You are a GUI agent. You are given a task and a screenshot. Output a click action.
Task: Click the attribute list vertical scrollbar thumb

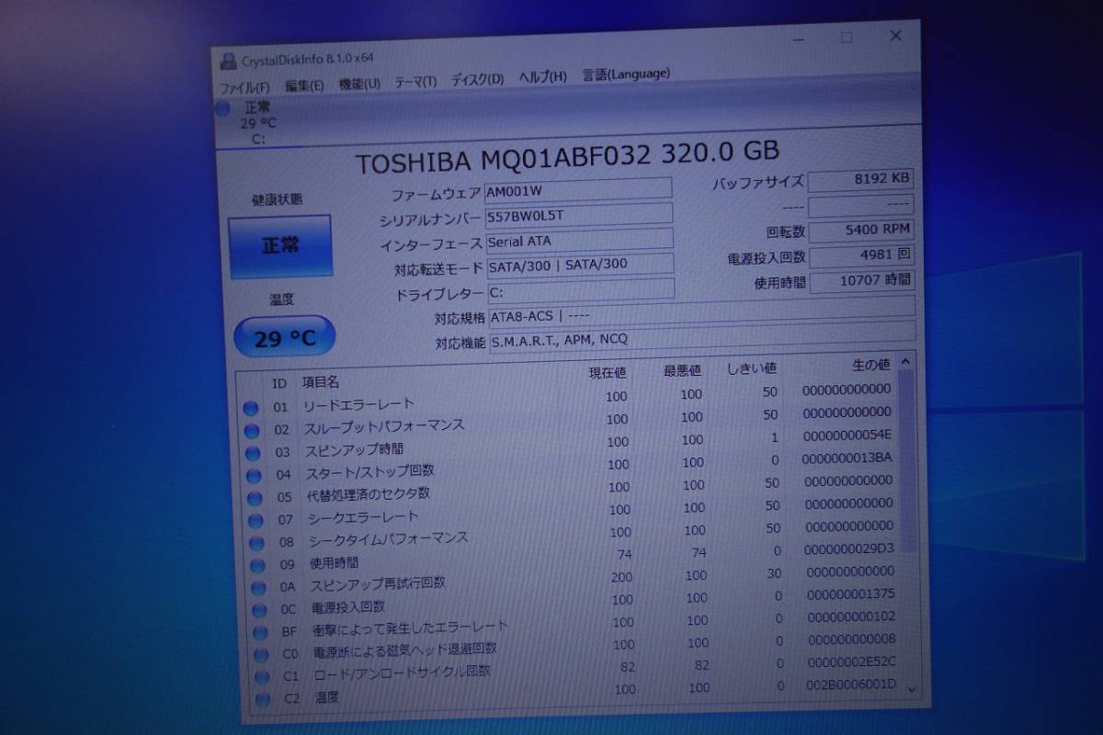[x=908, y=462]
